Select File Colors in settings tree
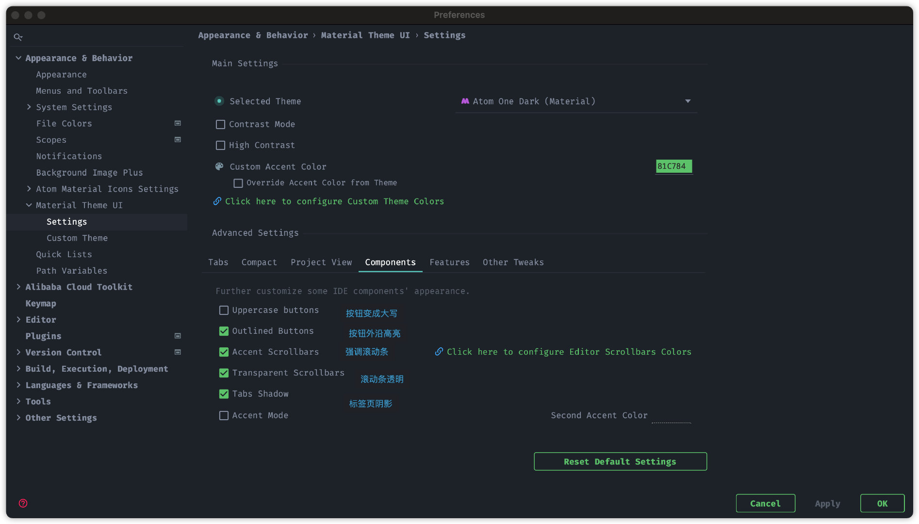This screenshot has height=524, width=919. point(64,123)
